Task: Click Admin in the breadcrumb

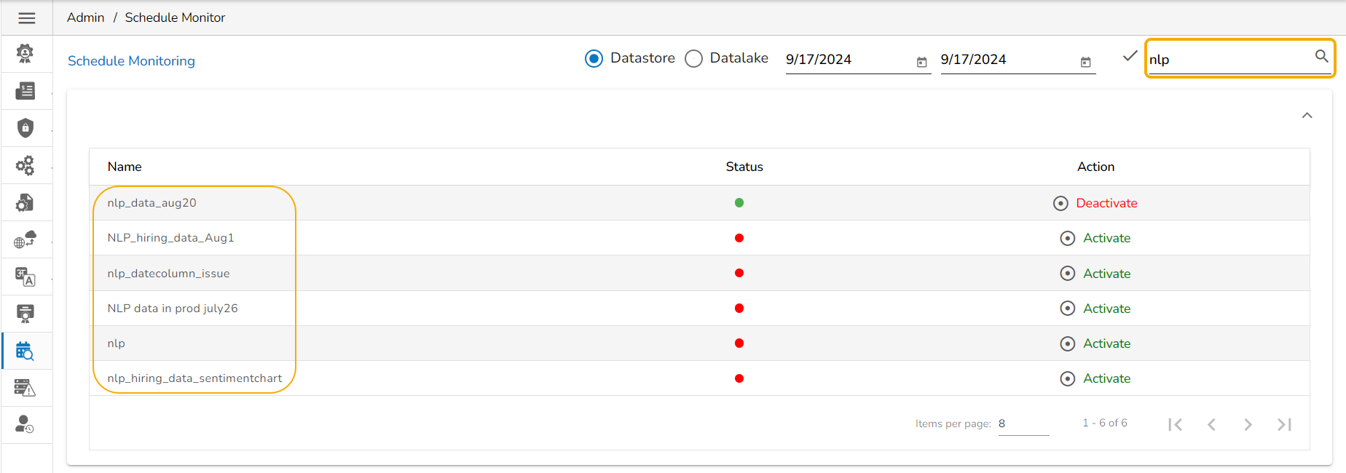Action: pos(85,17)
